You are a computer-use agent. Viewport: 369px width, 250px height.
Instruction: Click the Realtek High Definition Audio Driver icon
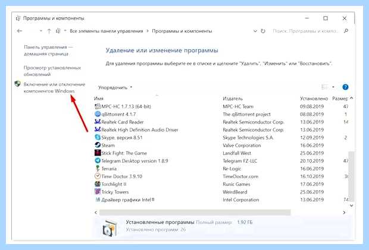coord(98,129)
